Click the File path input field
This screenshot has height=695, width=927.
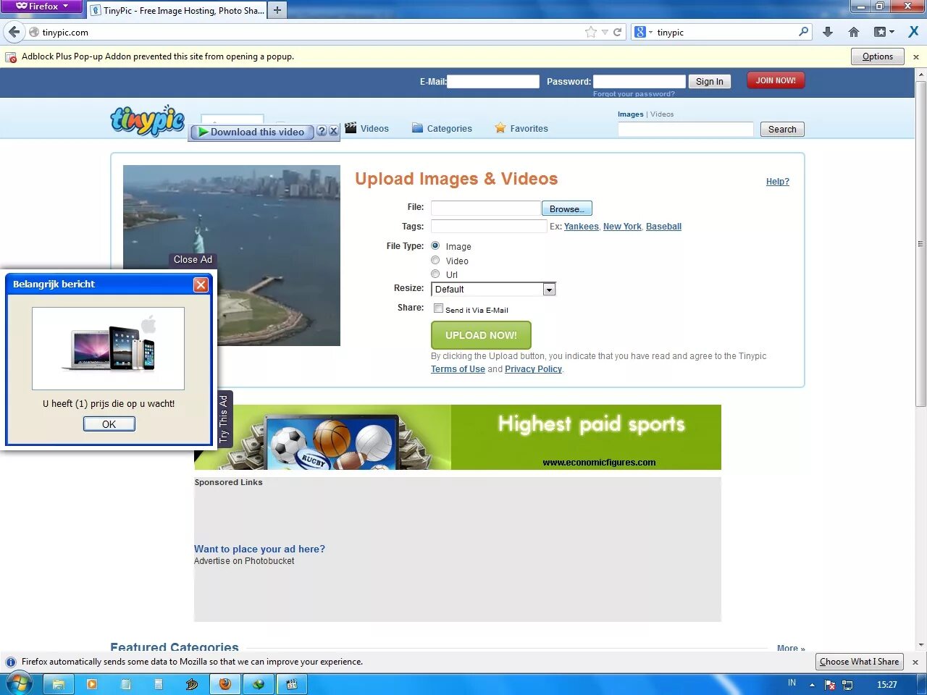485,208
